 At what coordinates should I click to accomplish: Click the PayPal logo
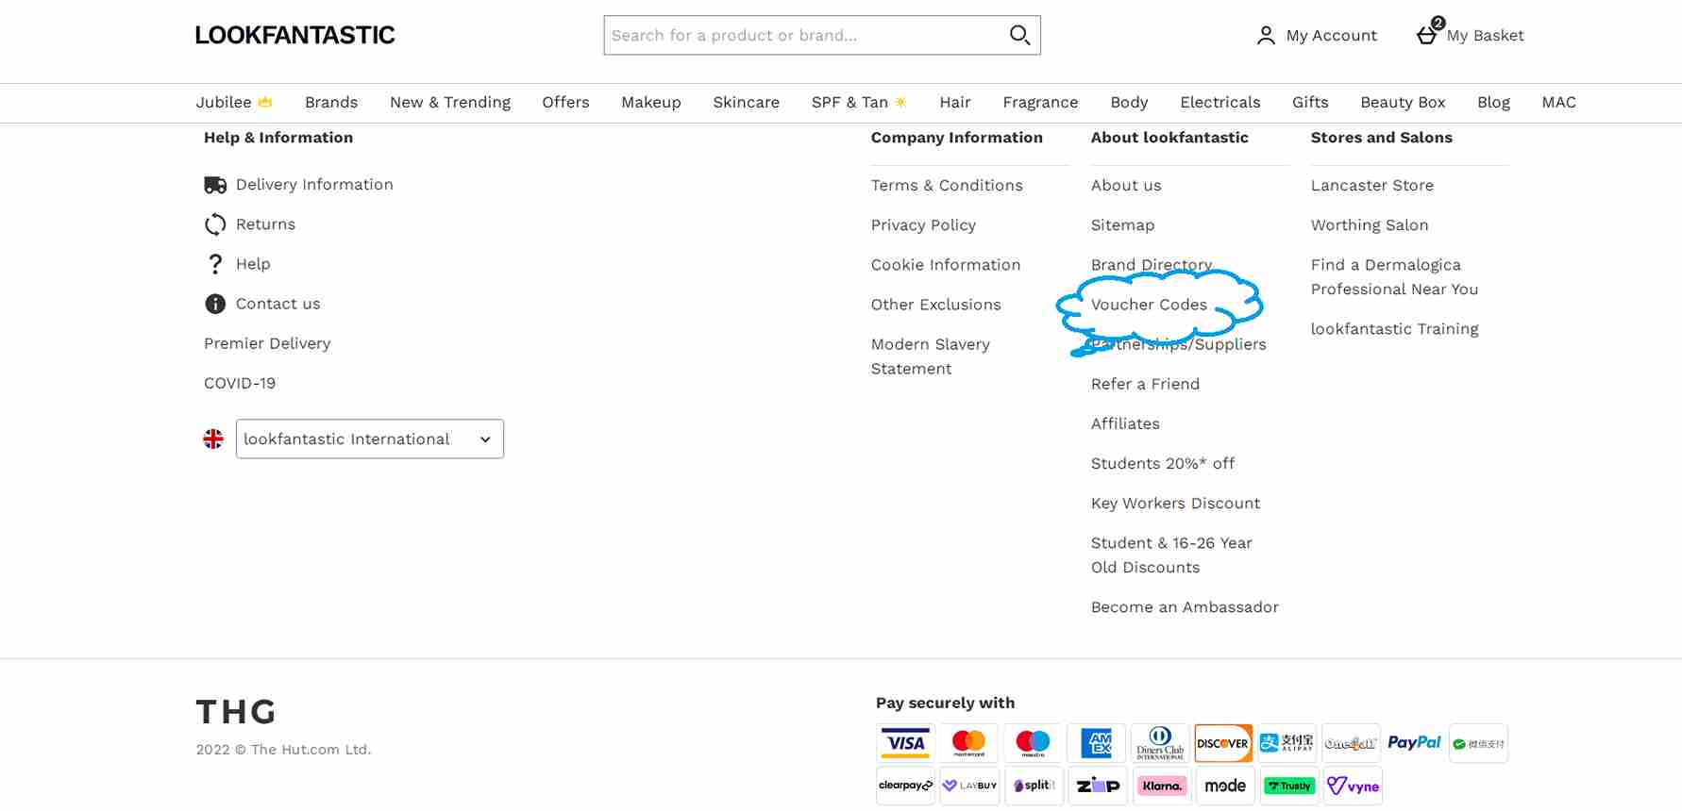1414,743
